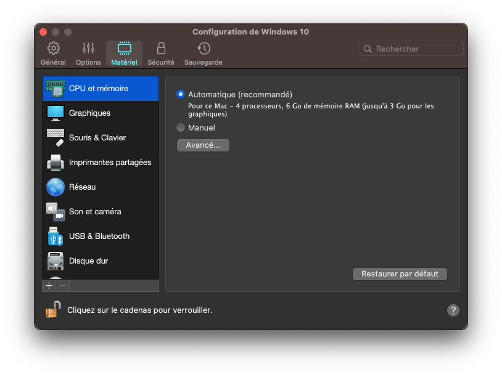The image size is (502, 375).
Task: Open the Options sliders icon
Action: (88, 48)
